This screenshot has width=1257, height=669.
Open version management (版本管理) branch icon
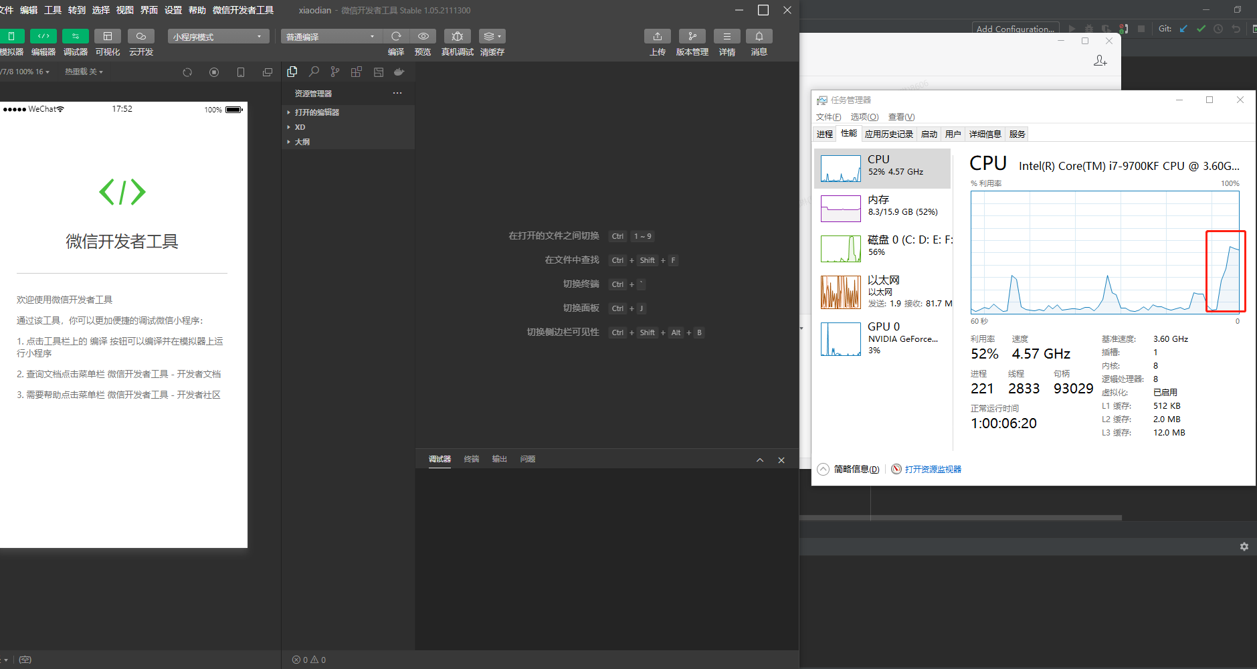(x=692, y=36)
